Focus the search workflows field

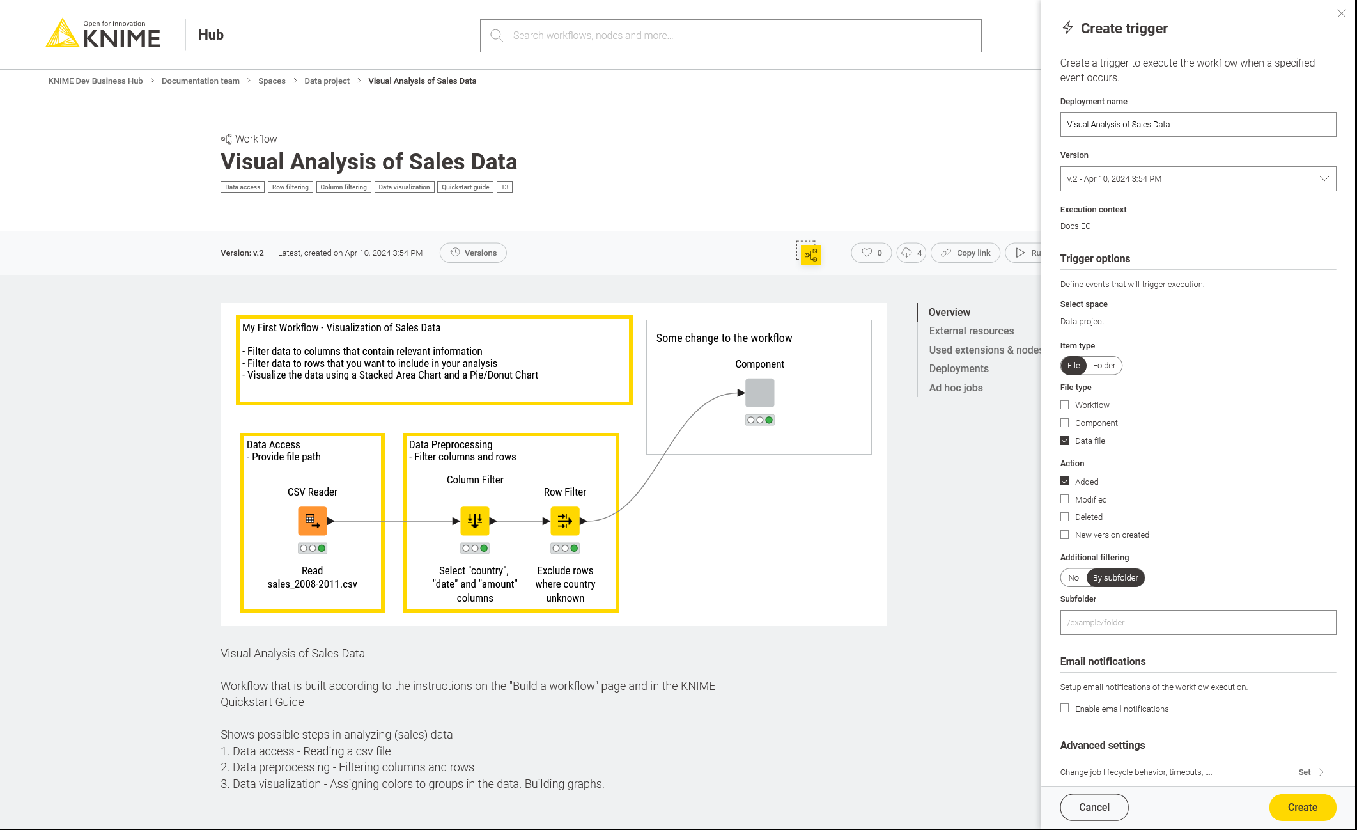[731, 35]
